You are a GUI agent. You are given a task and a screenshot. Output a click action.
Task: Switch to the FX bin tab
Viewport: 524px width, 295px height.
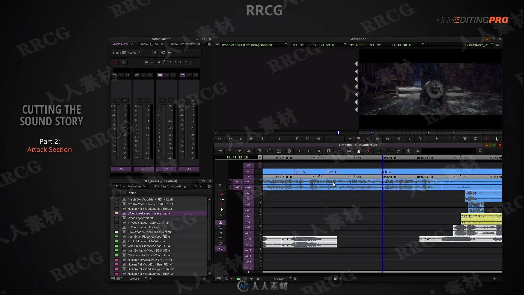(x=195, y=187)
